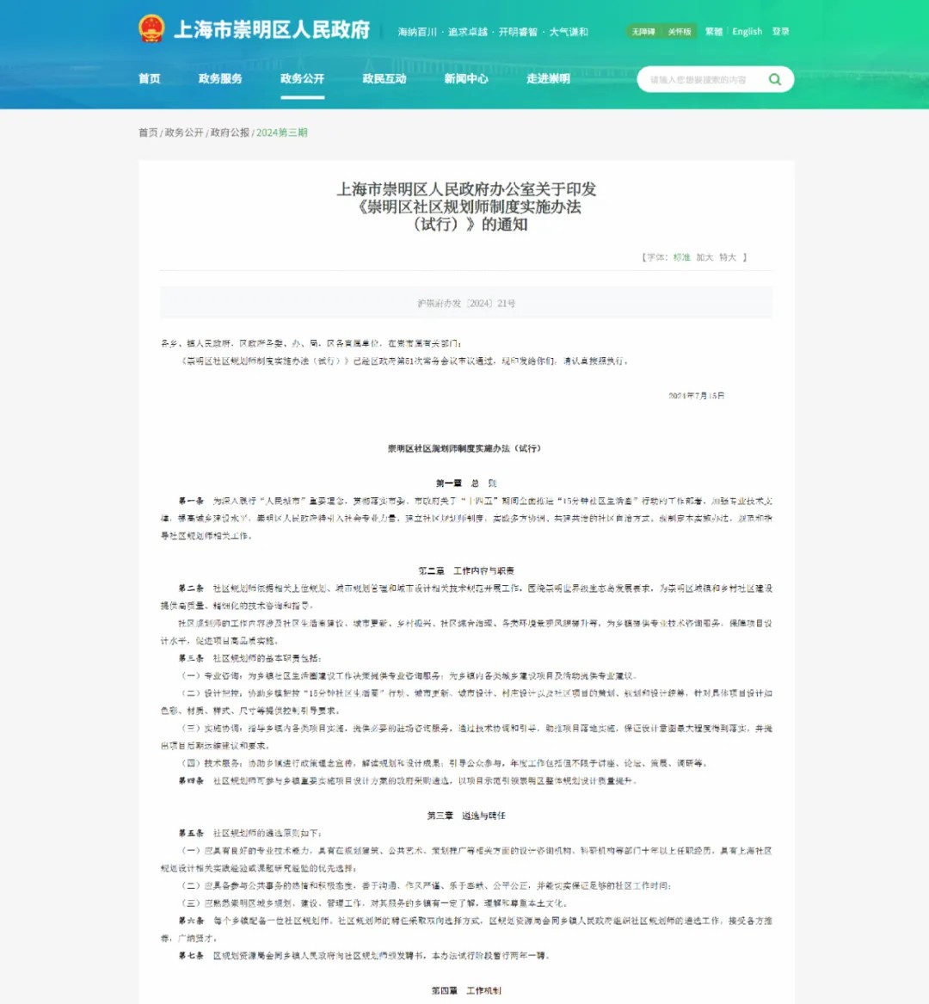The width and height of the screenshot is (929, 1004).
Task: Click the 第三条 article label
Action: click(x=191, y=657)
